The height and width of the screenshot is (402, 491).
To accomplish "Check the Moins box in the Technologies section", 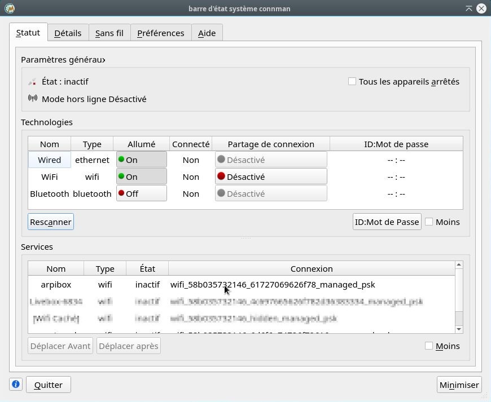I will coord(429,222).
